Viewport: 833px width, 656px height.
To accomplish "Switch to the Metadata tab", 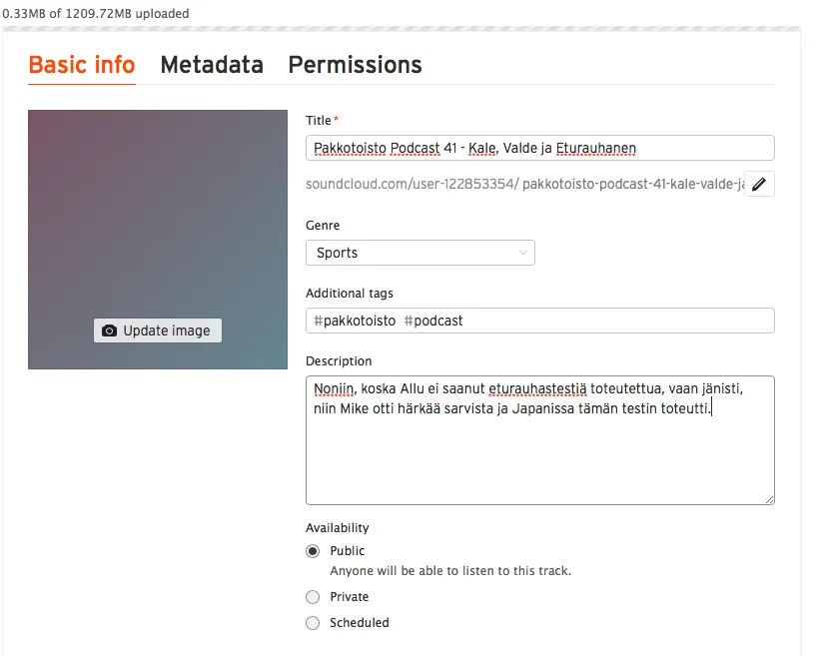I will [x=212, y=65].
